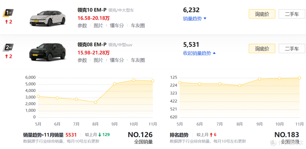Click the 15.98-21.28万 price range

pos(93,53)
